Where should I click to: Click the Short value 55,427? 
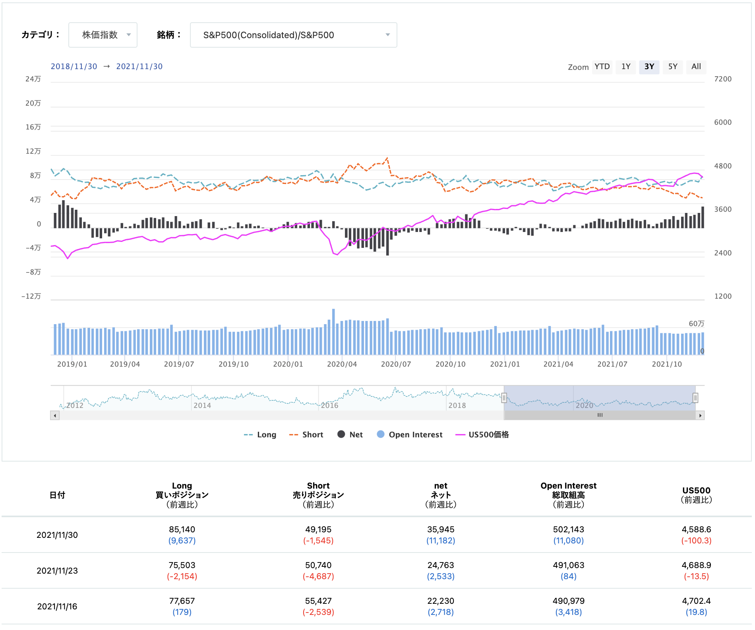(318, 601)
